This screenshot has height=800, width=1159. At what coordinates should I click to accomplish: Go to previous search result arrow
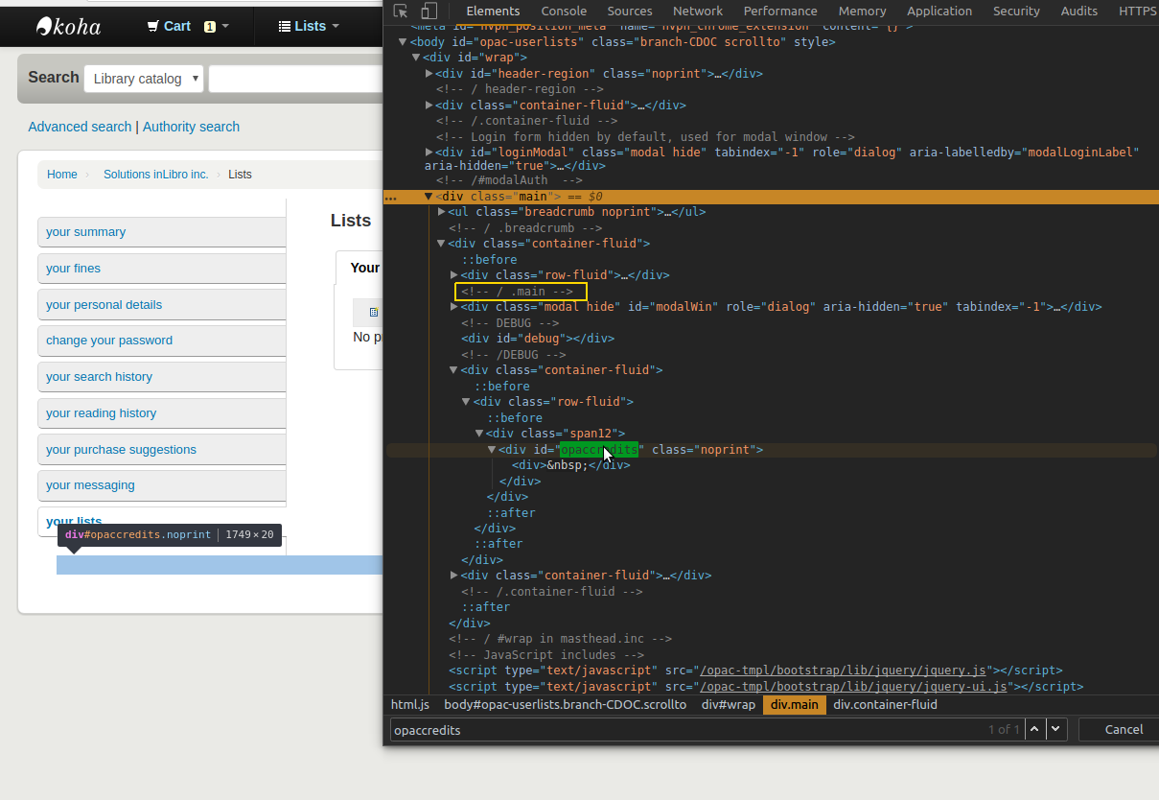[x=1034, y=729]
